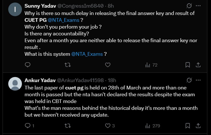Repost Sunny Yadav's tweet
The image size is (211, 135).
pos(68,65)
